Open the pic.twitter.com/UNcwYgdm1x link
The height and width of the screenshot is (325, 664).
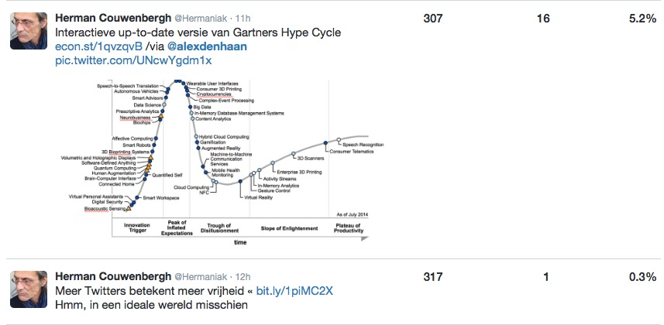(x=133, y=61)
